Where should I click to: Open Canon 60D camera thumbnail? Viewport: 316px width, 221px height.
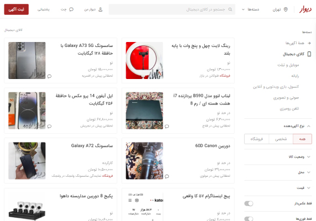click(144, 161)
